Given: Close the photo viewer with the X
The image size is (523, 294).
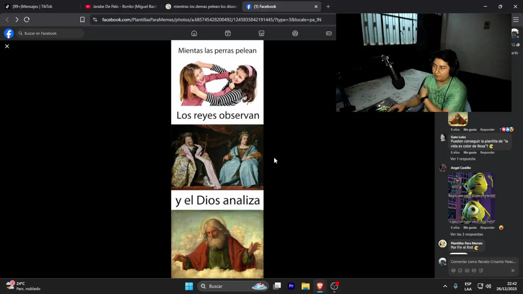Looking at the screenshot, I should pos(7,46).
